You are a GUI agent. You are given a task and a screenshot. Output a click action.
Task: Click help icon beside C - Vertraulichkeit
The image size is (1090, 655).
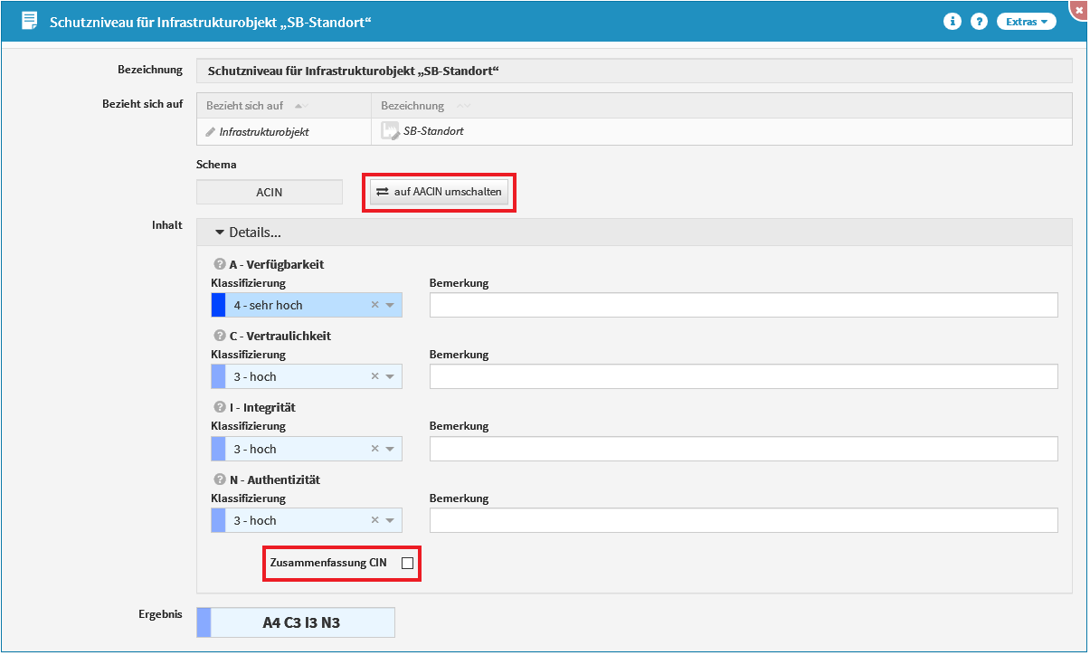(x=219, y=336)
